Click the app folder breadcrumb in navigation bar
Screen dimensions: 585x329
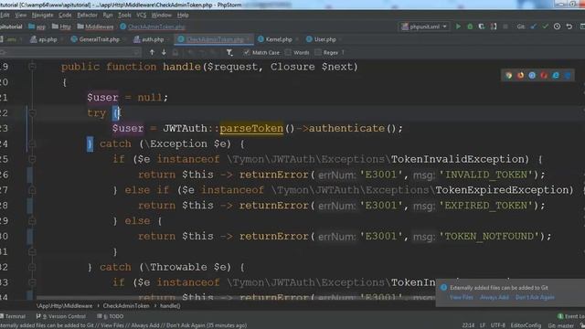point(37,27)
